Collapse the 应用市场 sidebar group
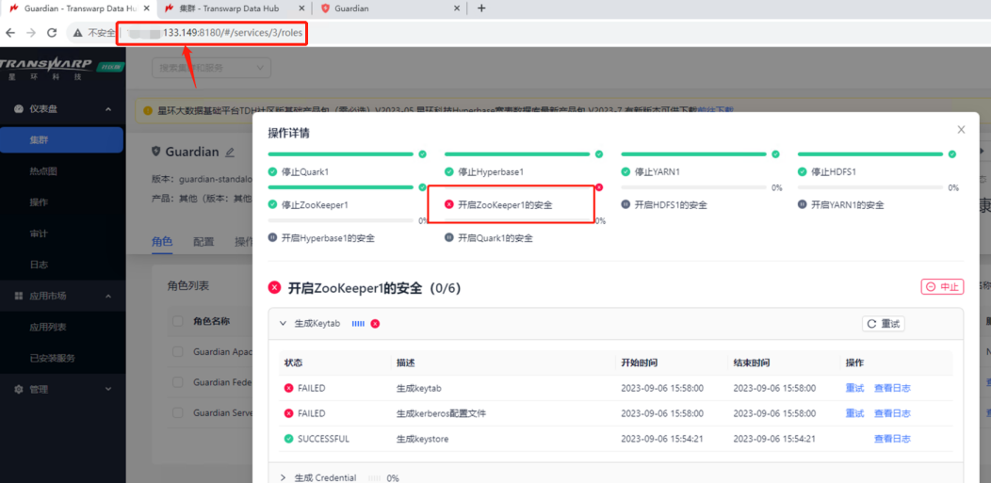 108,297
